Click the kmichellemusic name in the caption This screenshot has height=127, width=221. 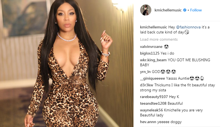[x=154, y=27]
